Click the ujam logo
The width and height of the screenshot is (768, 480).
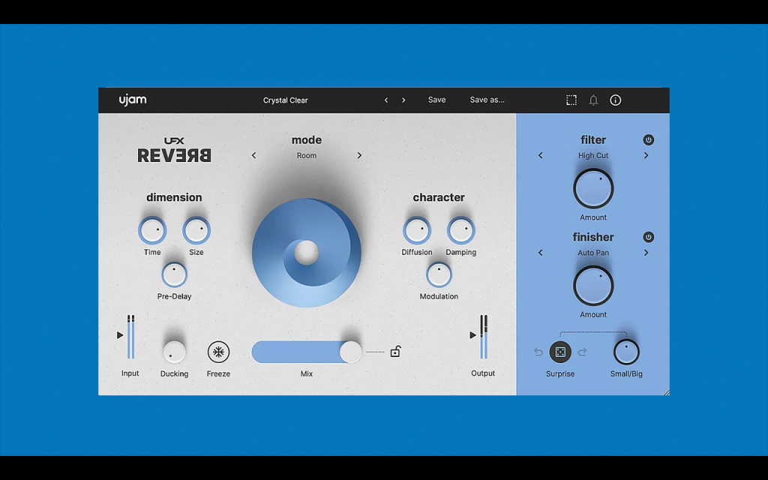[133, 100]
